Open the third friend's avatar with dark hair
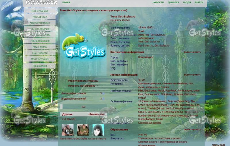 pos(98,130)
